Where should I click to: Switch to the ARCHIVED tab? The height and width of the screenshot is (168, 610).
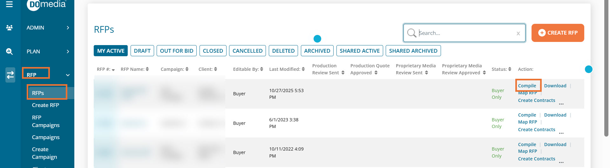click(317, 51)
